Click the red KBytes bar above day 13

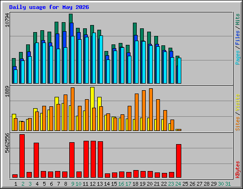coord(100,160)
